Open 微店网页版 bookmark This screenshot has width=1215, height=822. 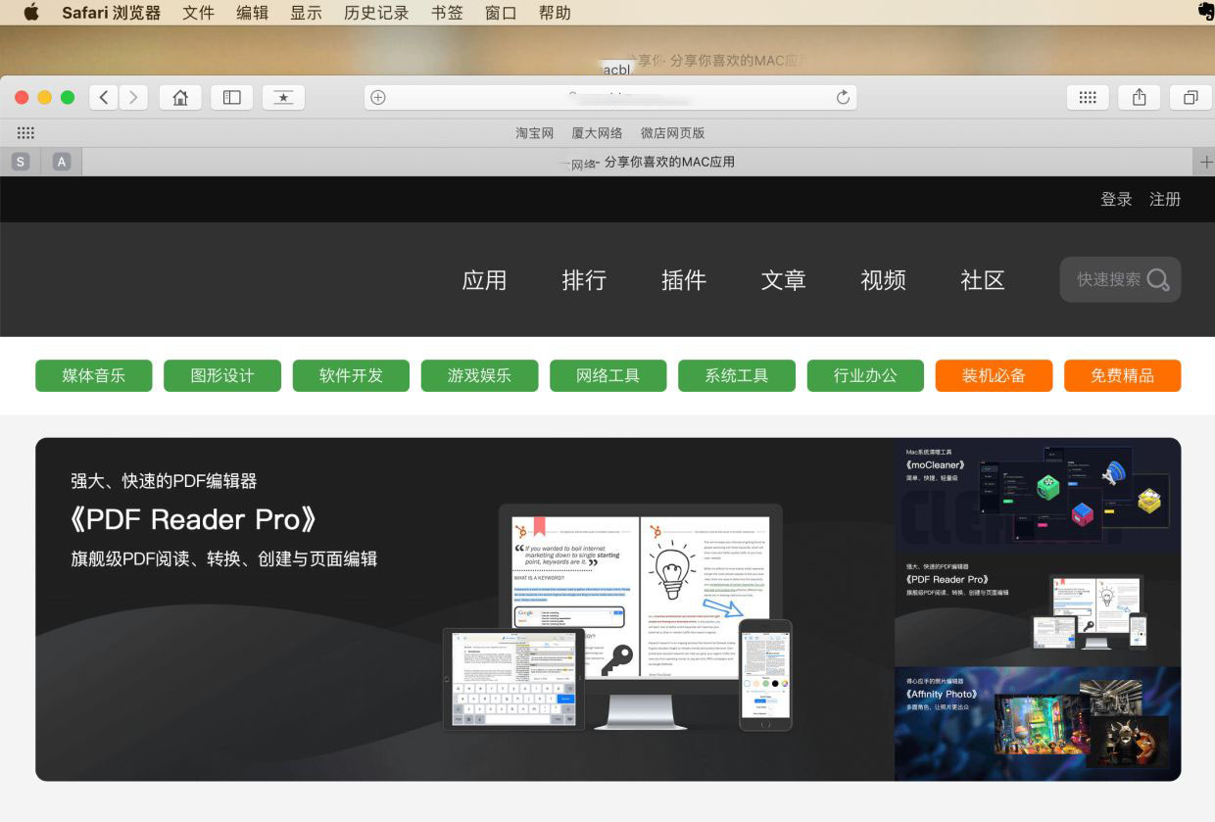[x=672, y=132]
